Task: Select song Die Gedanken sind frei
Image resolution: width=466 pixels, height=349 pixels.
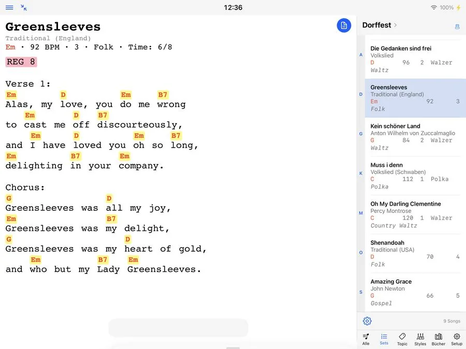Action: pyautogui.click(x=415, y=59)
